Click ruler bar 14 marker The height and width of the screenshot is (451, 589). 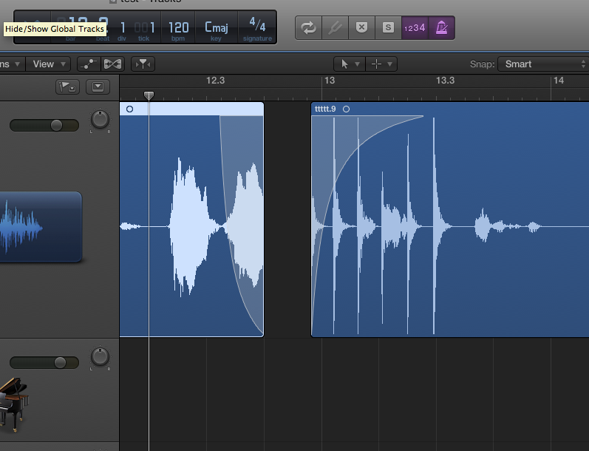(x=559, y=81)
